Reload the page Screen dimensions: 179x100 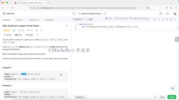12,8
